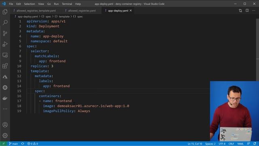Image resolution: width=259 pixels, height=146 pixels.
Task: Open editor More Actions ellipsis
Action: click(254, 11)
